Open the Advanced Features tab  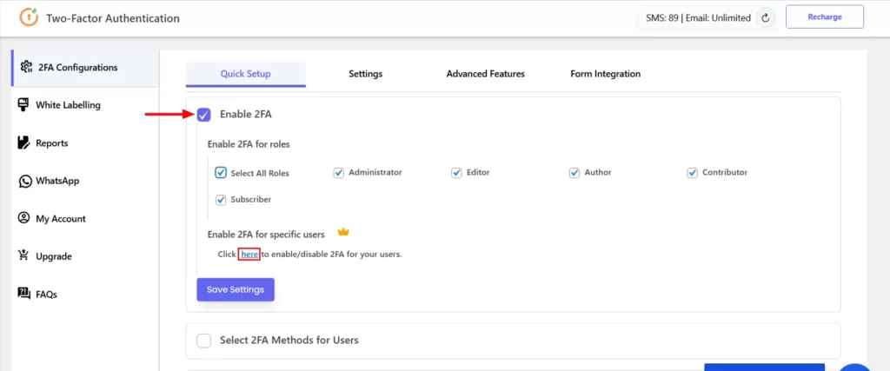click(x=485, y=75)
